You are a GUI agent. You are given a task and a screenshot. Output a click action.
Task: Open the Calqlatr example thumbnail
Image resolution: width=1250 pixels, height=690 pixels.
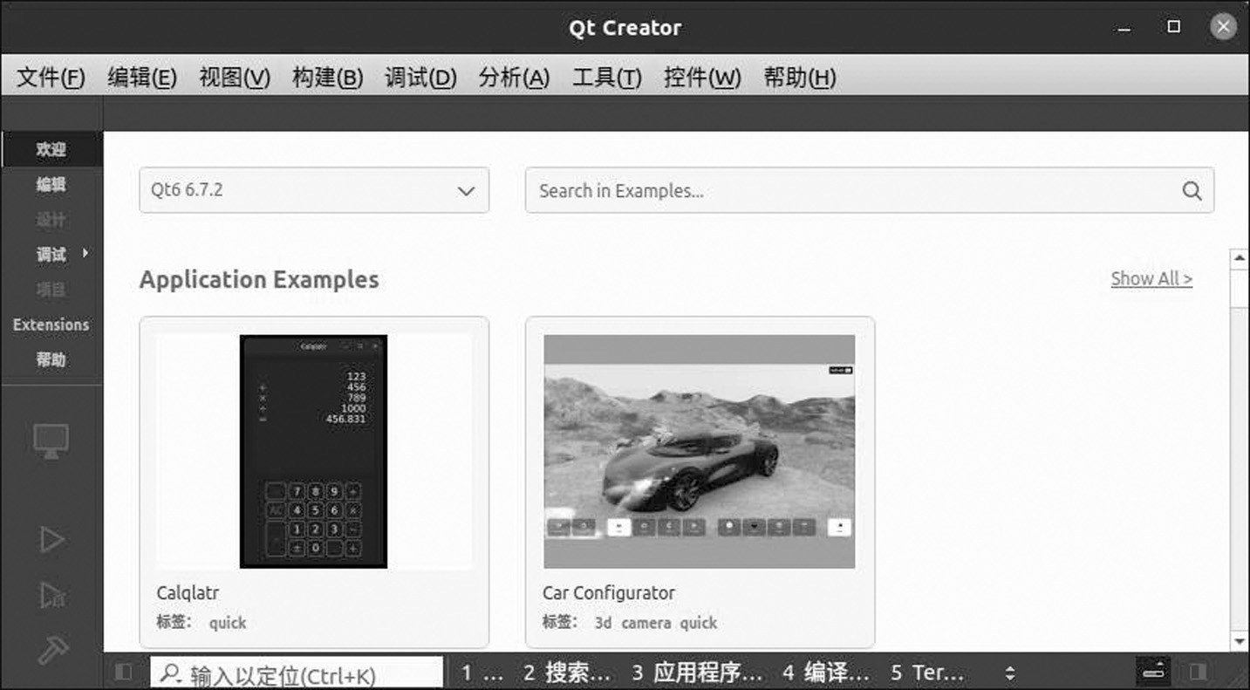[x=314, y=452]
